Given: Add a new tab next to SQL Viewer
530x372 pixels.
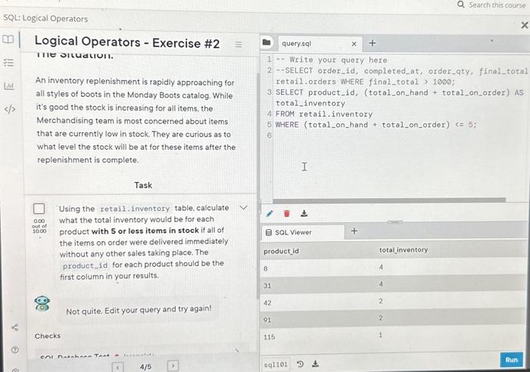Looking at the screenshot, I should point(354,231).
